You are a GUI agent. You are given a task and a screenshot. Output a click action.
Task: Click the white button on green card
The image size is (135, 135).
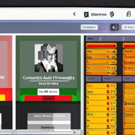coord(48,92)
